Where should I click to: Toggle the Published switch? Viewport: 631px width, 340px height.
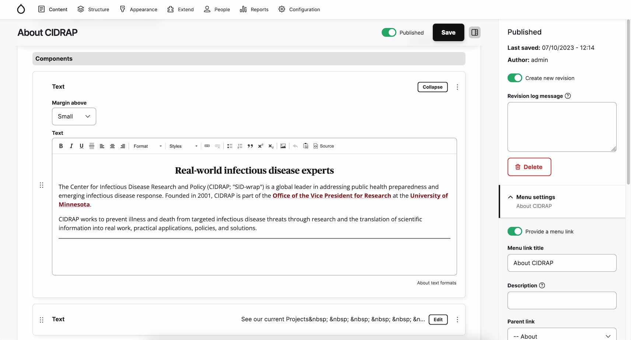click(388, 32)
